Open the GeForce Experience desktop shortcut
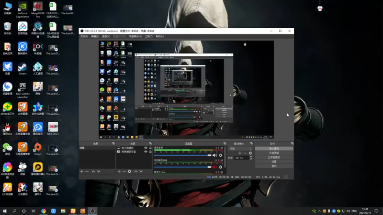Screen dimensions: 383x215 pyautogui.click(x=23, y=10)
